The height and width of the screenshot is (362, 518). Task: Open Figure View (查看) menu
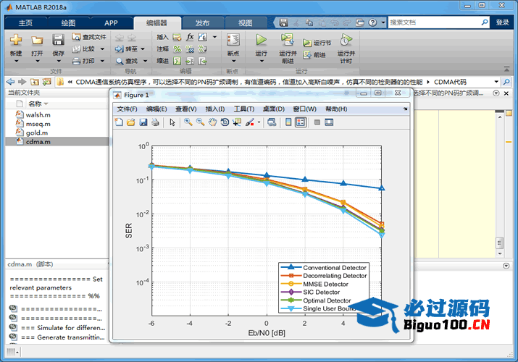pos(186,109)
